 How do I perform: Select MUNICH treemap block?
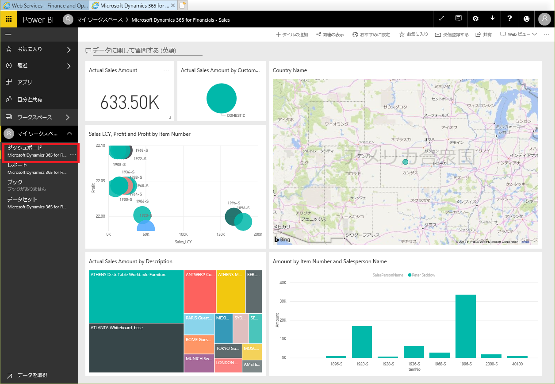(199, 364)
